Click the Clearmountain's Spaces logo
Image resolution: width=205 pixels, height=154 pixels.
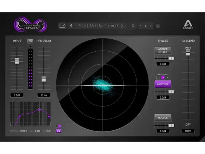(x=30, y=25)
